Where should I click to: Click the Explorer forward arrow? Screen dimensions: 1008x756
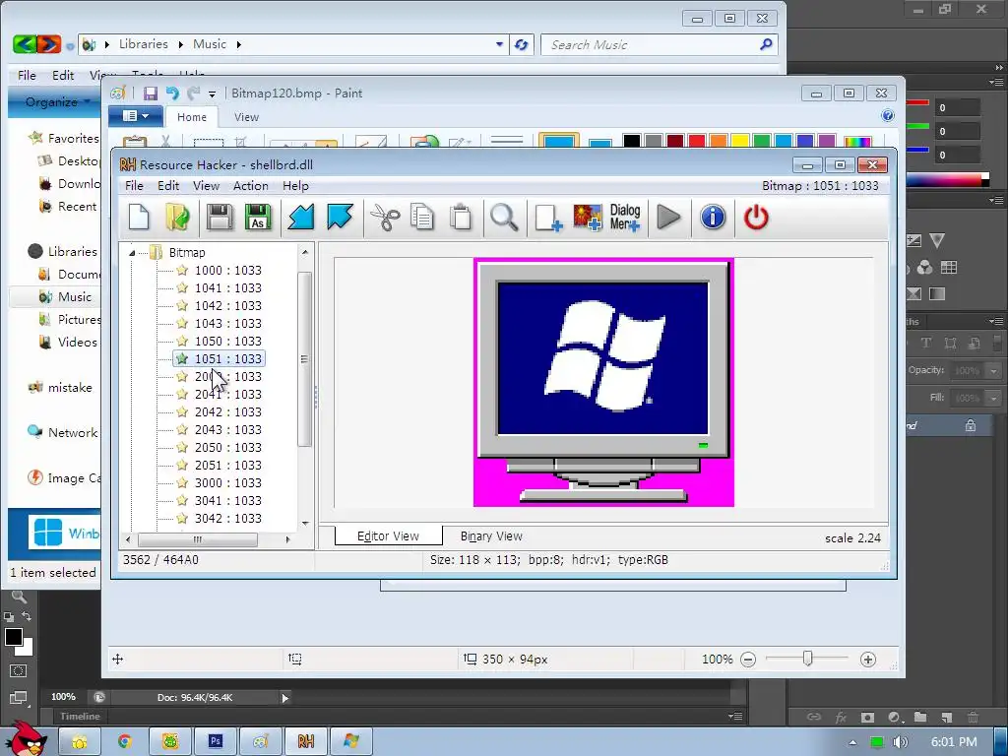click(49, 44)
